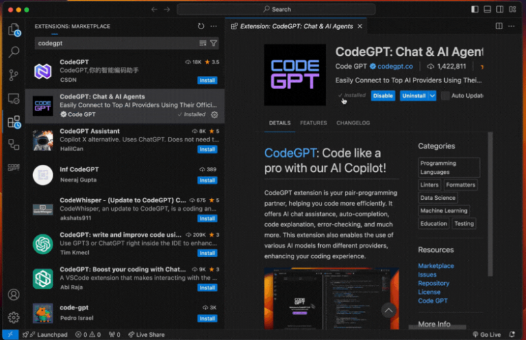
Task: Install the Abi Raja CodeGPT extension
Action: (207, 287)
